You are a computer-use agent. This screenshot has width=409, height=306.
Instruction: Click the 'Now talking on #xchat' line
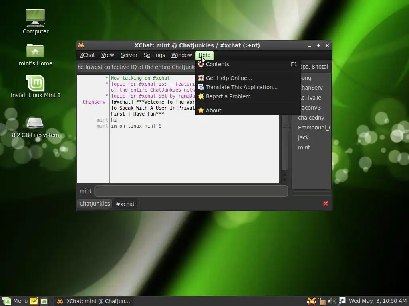140,78
